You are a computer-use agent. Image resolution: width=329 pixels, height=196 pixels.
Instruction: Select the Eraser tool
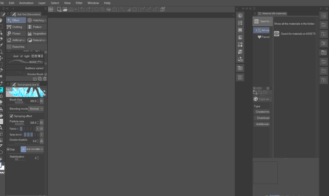click(1, 102)
